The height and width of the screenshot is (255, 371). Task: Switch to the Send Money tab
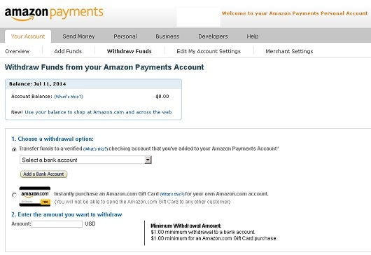(x=78, y=36)
